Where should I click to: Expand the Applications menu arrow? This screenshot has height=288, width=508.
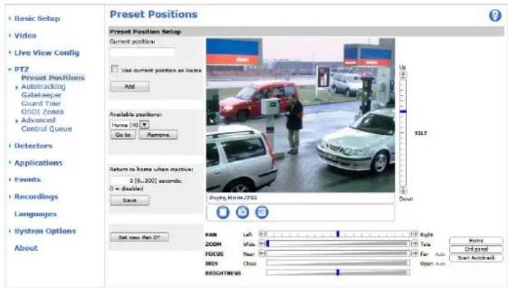coord(10,163)
